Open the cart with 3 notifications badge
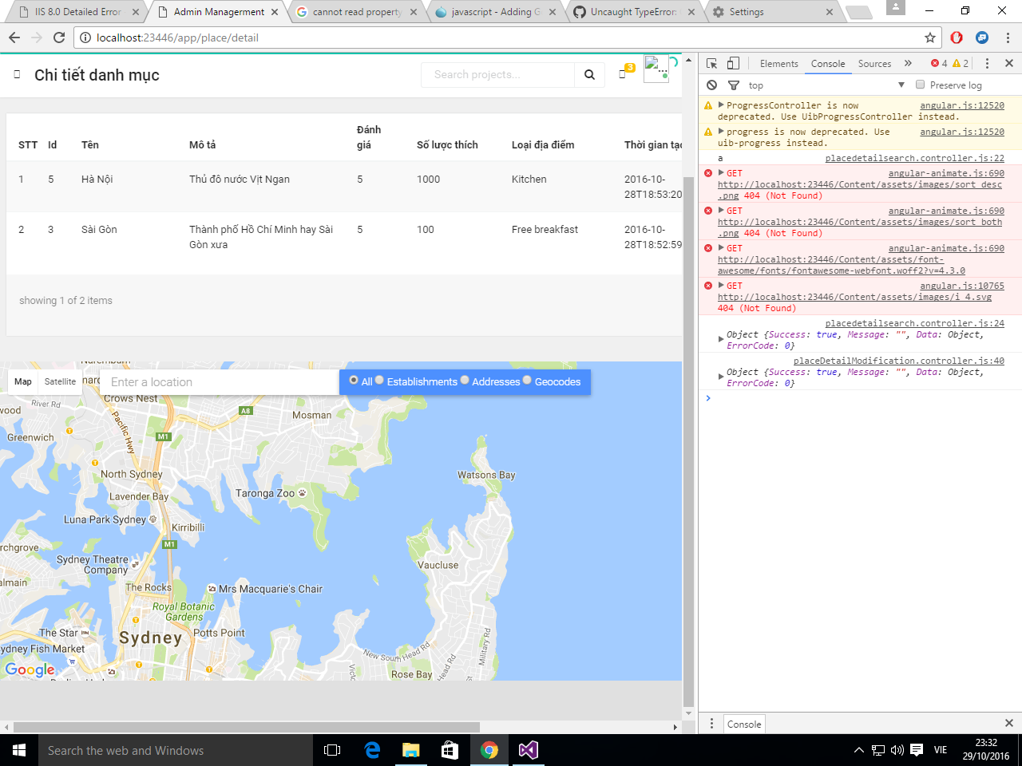This screenshot has width=1022, height=766. point(623,73)
